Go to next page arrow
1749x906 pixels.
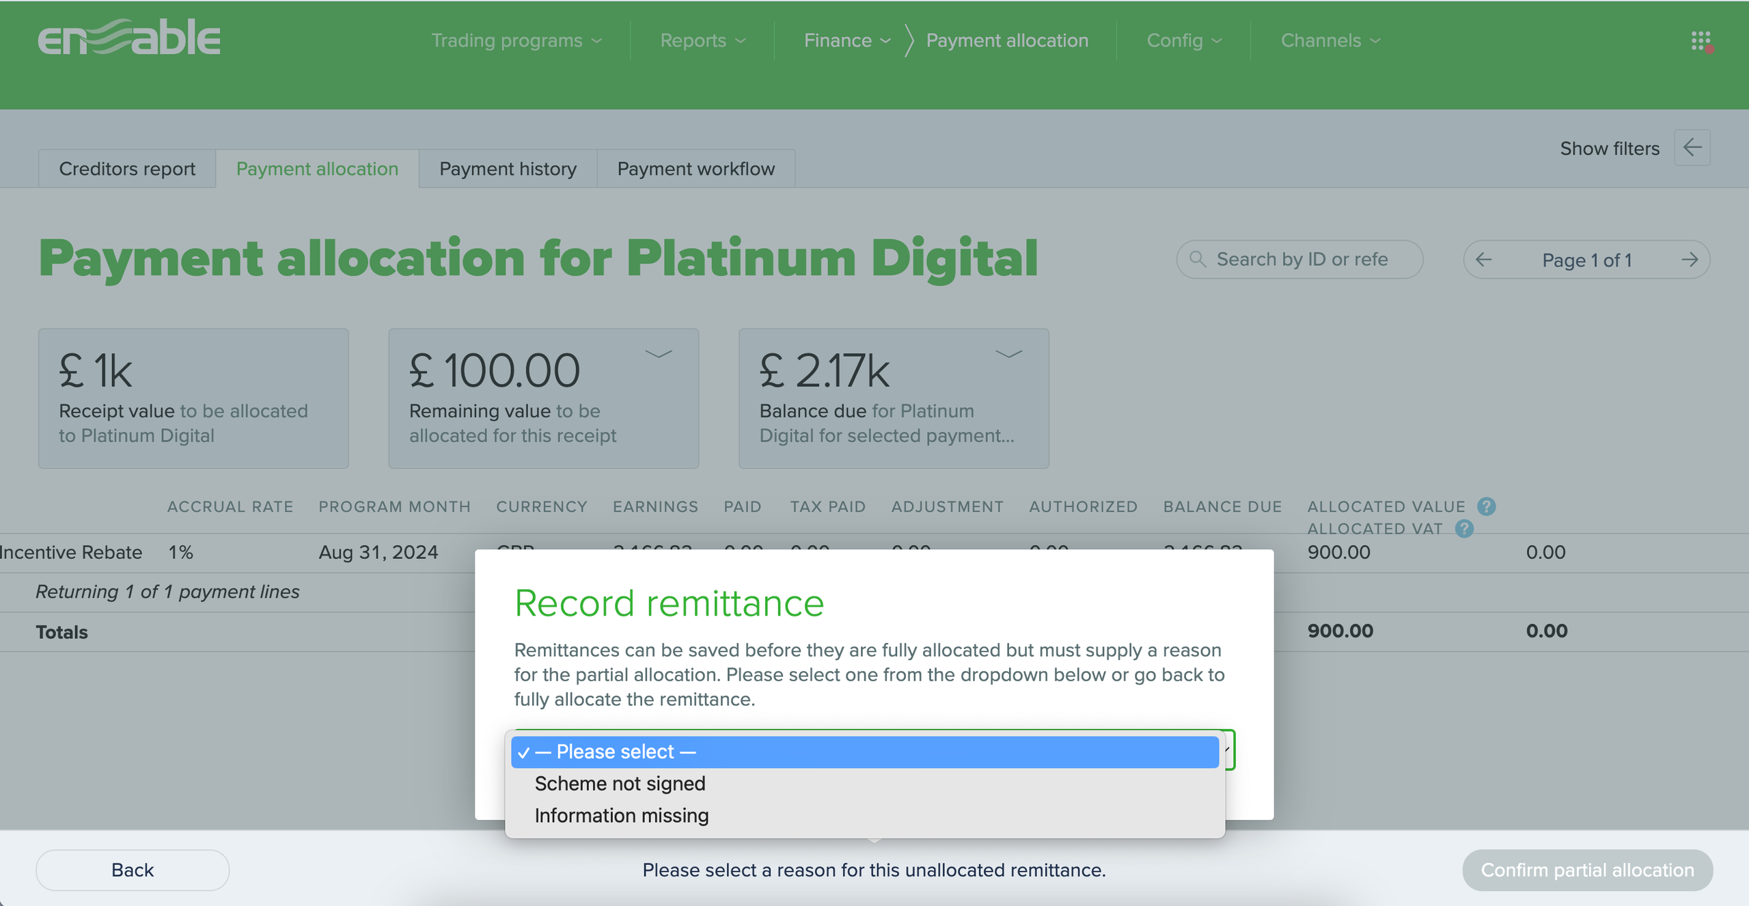point(1690,260)
